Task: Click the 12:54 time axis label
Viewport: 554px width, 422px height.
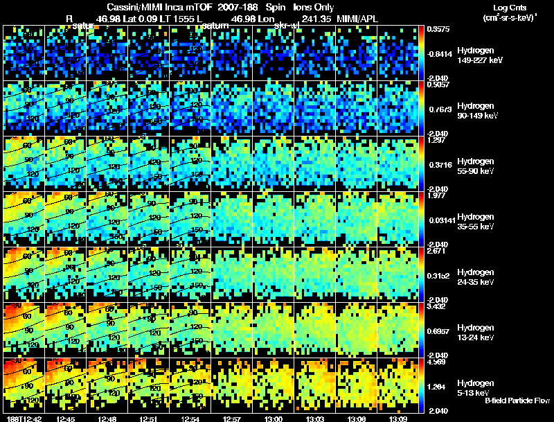Action: click(190, 419)
